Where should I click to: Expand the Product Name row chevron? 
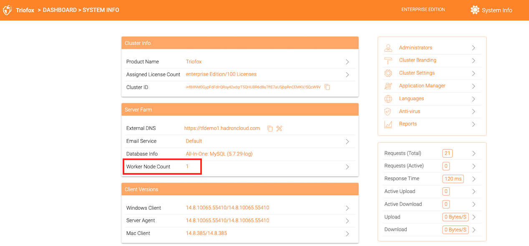(x=348, y=62)
